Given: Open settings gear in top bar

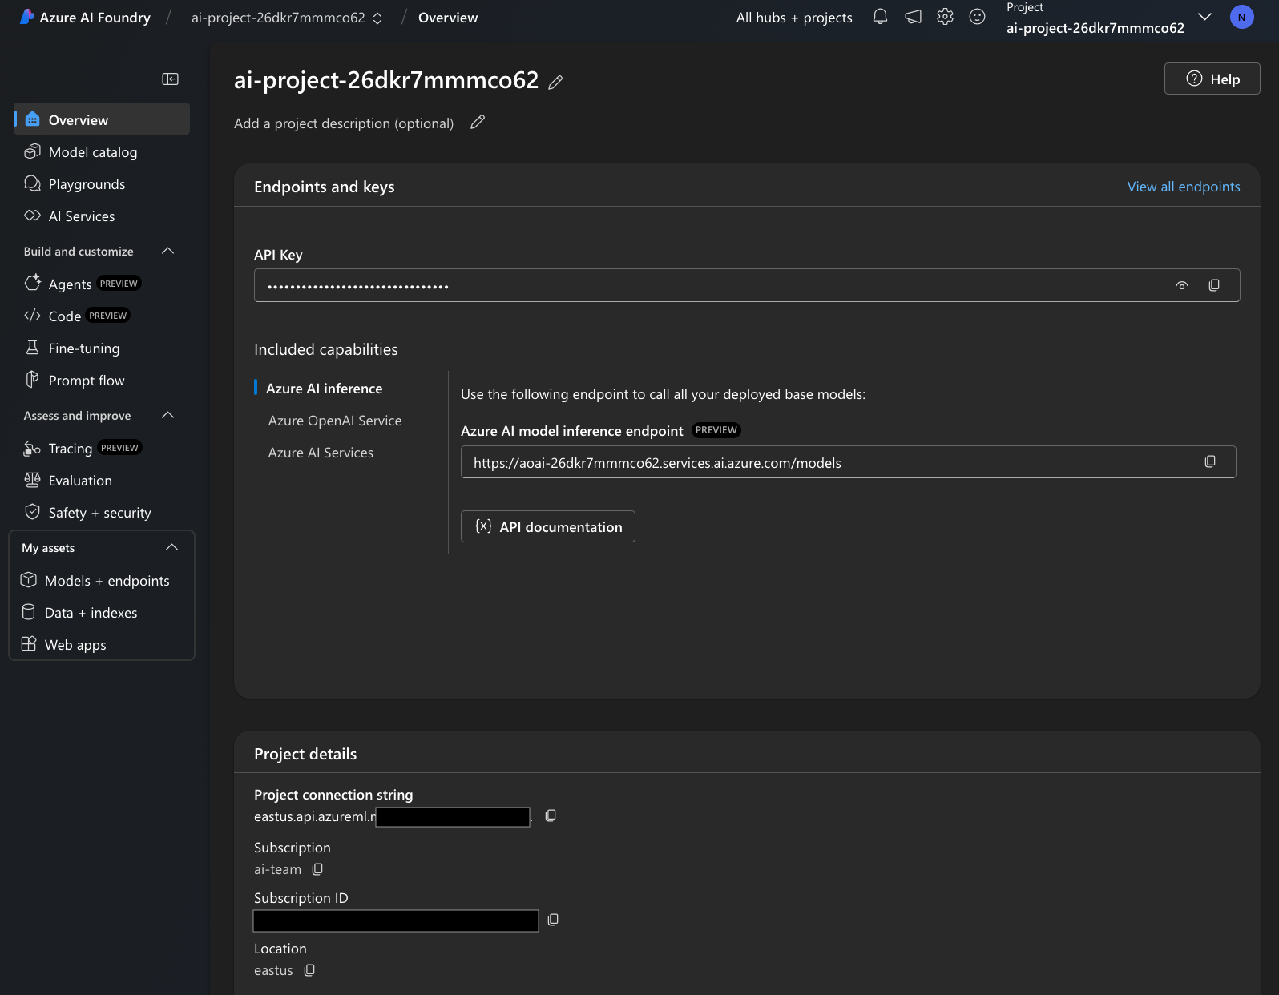Looking at the screenshot, I should [x=945, y=17].
